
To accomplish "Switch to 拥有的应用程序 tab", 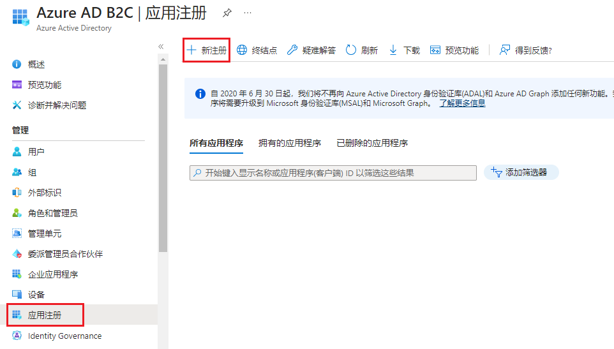I will point(290,143).
